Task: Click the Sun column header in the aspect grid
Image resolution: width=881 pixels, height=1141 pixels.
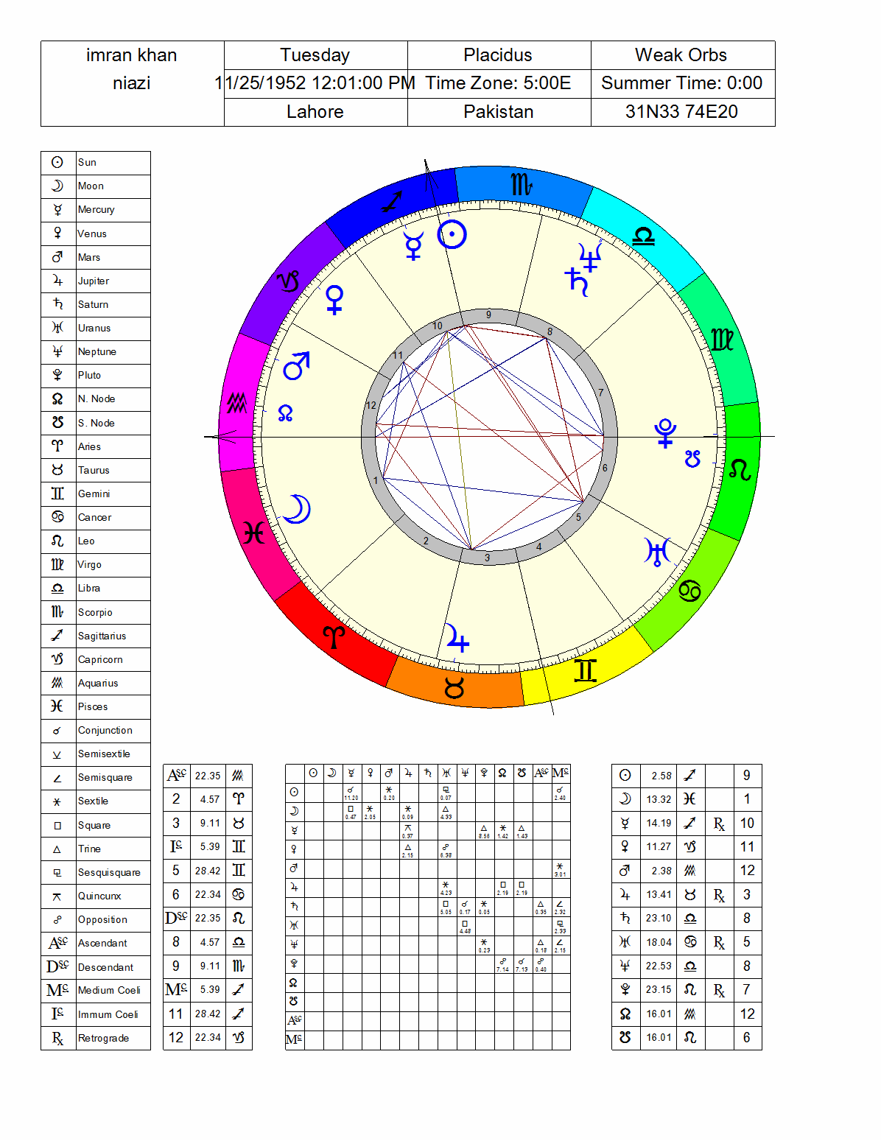Action: (313, 773)
